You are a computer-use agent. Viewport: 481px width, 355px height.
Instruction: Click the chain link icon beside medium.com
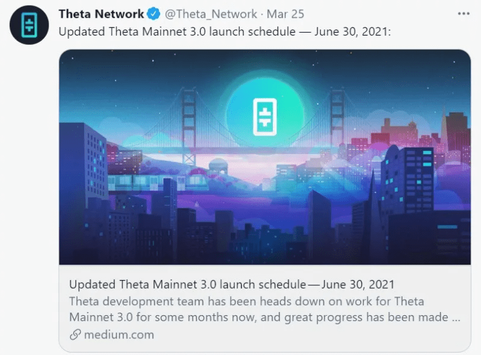[x=75, y=335]
